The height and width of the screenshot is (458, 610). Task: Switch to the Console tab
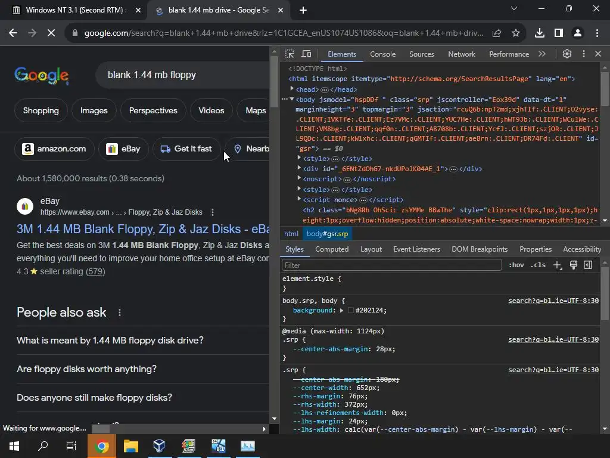pyautogui.click(x=383, y=54)
